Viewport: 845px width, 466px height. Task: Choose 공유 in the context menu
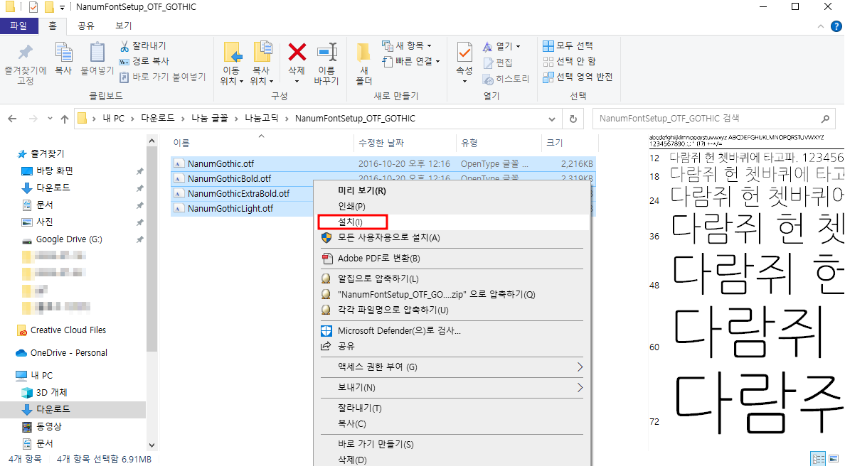452,346
